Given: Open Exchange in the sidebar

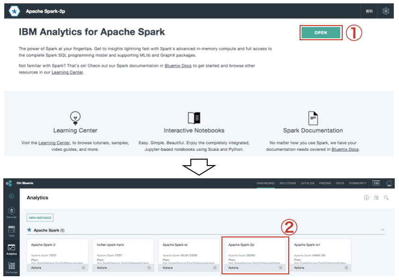Looking at the screenshot, I should [x=11, y=268].
